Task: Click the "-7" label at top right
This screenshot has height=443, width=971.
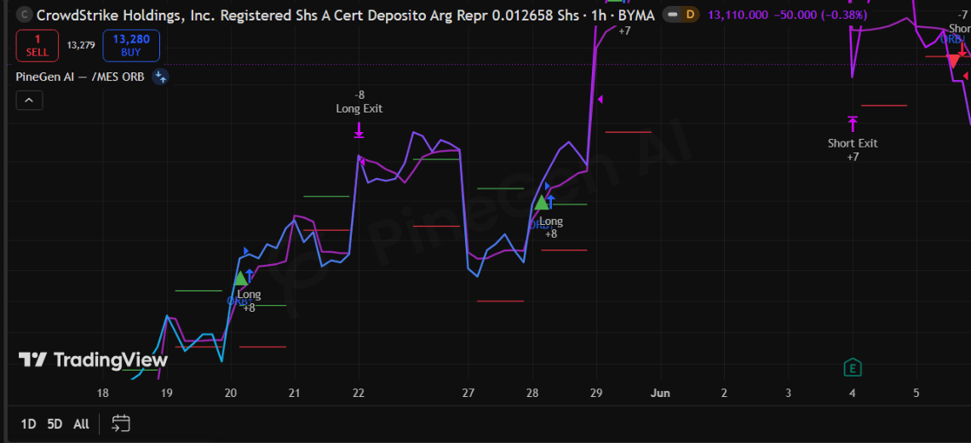Action: [962, 14]
